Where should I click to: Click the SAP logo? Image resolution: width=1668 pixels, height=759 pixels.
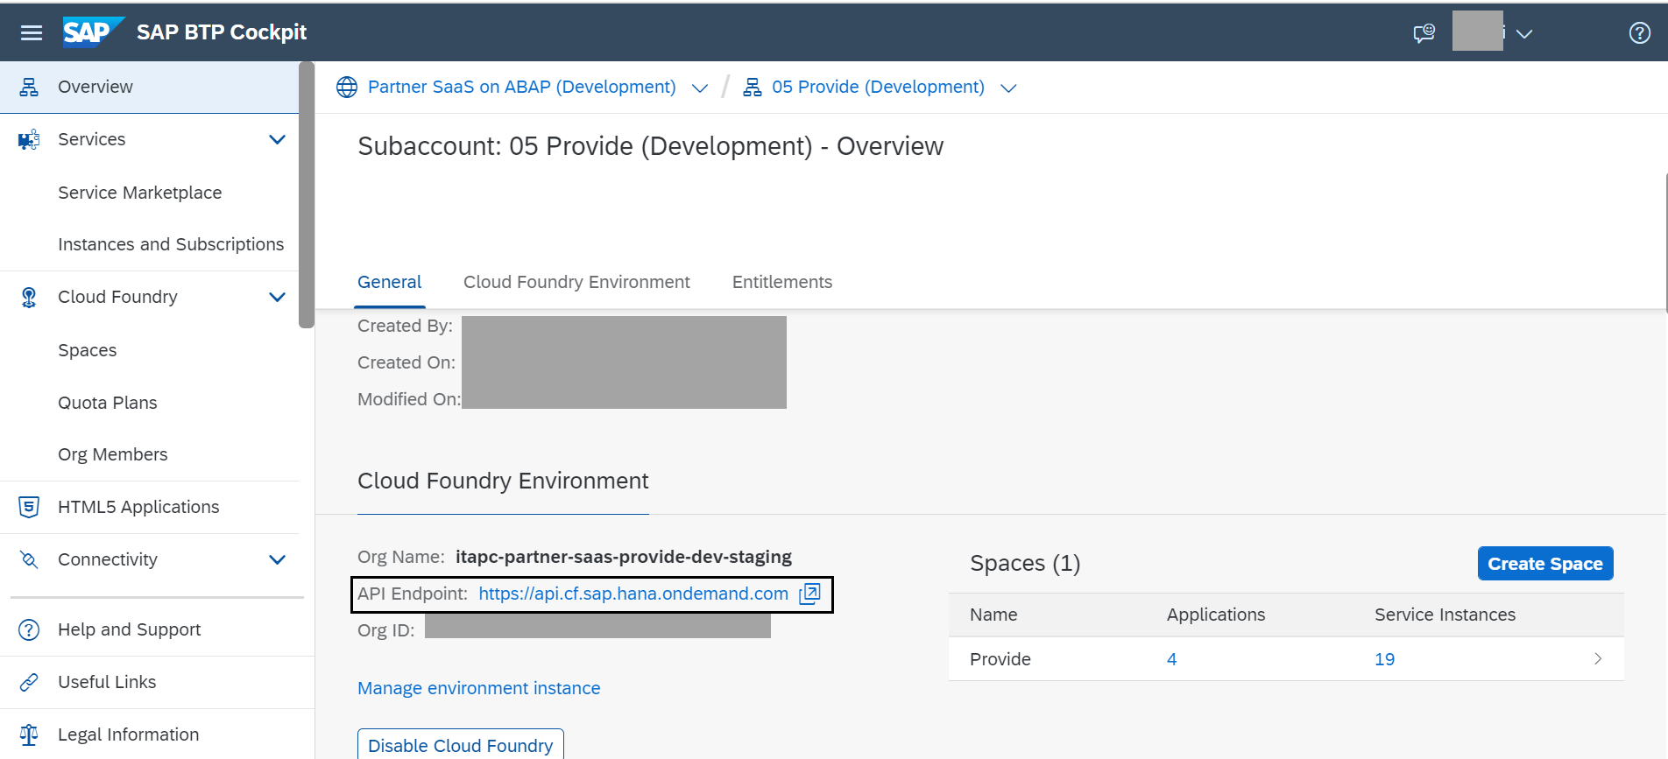[94, 32]
